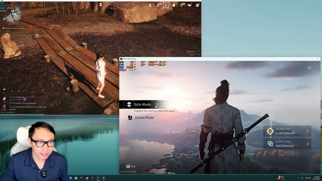Open Messenger from the taskbar
Image resolution: width=322 pixels, height=181 pixels.
tap(70, 178)
